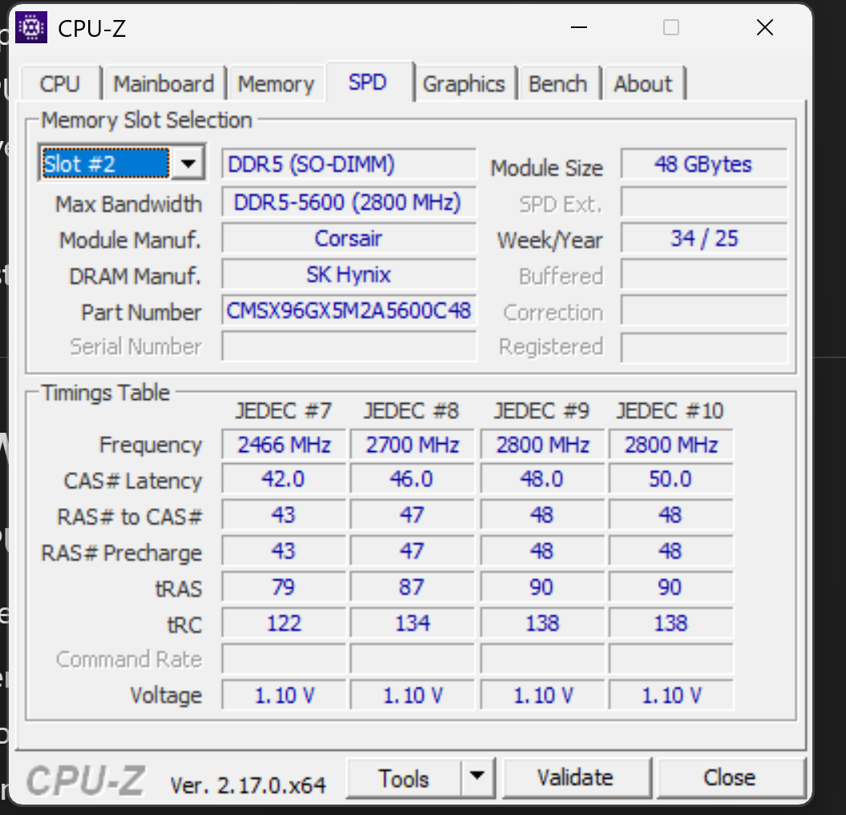The width and height of the screenshot is (846, 815).
Task: Click the 2700 MHz frequency cell
Action: click(x=412, y=445)
